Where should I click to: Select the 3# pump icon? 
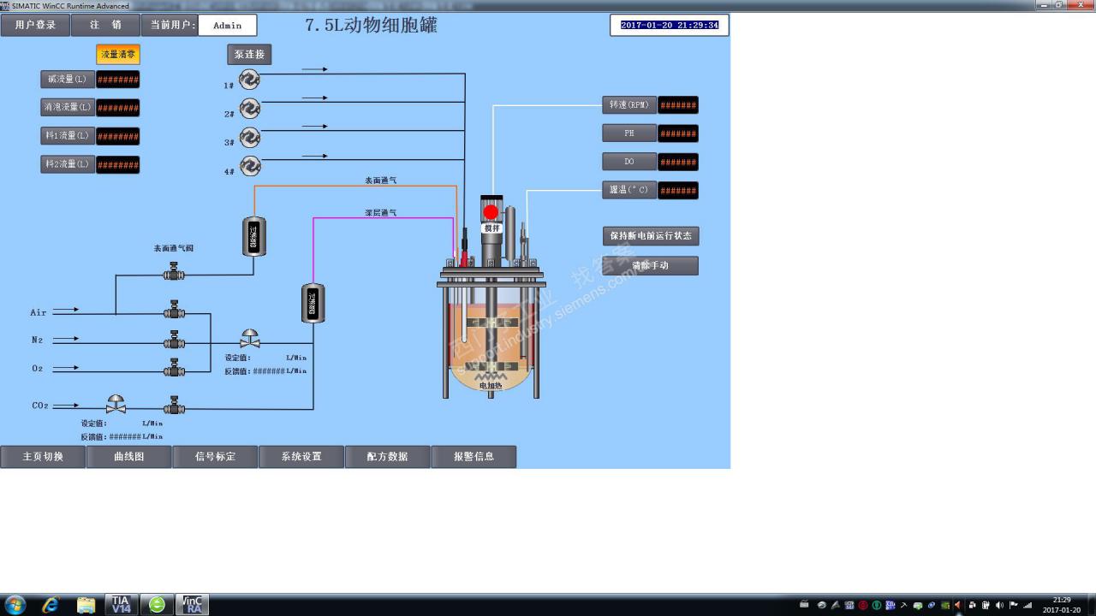click(x=249, y=137)
